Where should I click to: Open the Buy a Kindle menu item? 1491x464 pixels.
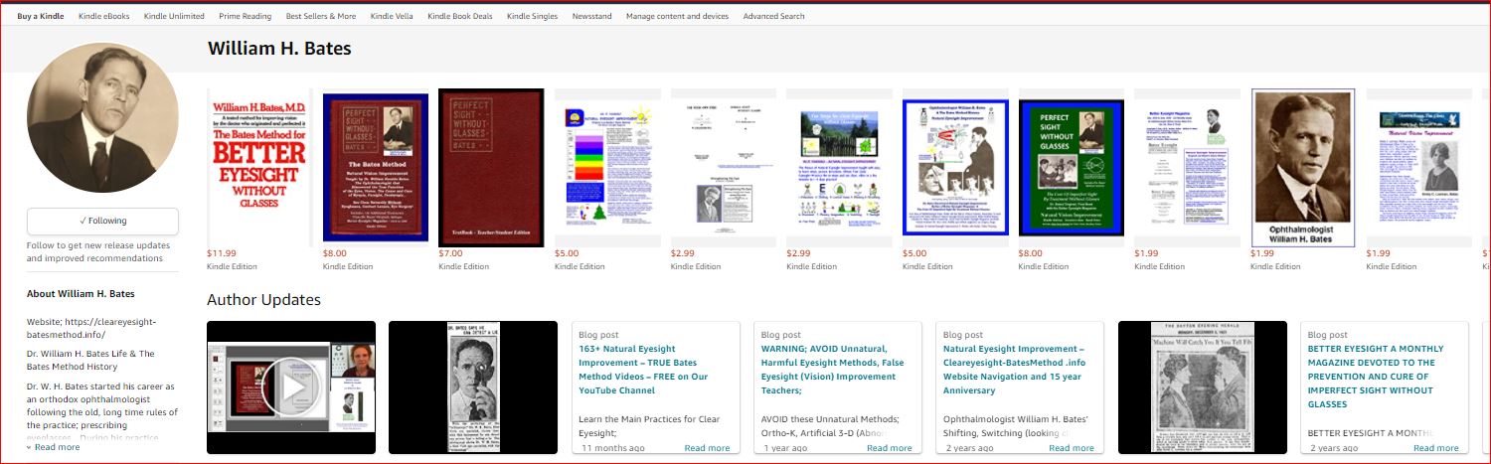(41, 16)
